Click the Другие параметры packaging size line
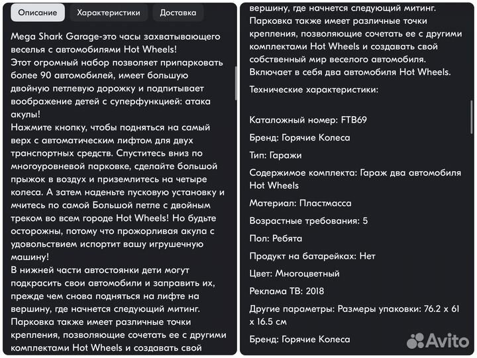This screenshot has height=358, width=477. tap(354, 315)
